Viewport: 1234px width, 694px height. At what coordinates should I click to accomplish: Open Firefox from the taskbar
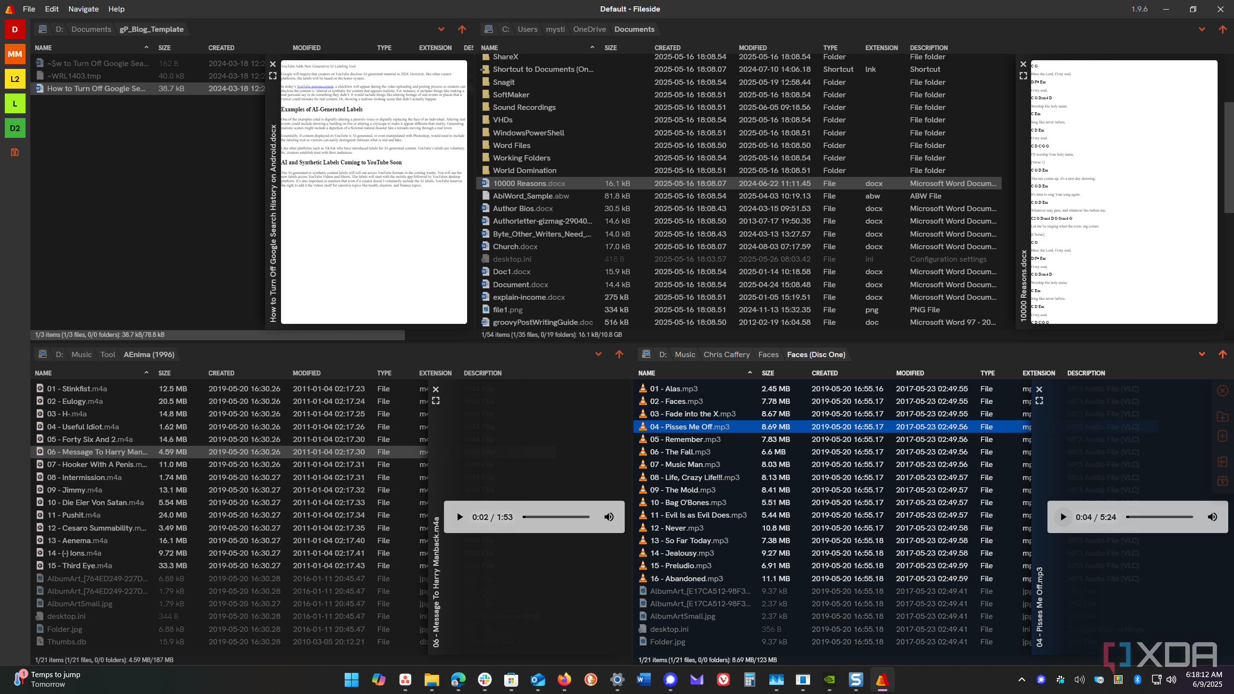(564, 680)
